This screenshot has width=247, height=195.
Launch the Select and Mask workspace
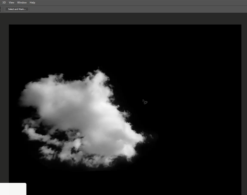pos(17,9)
